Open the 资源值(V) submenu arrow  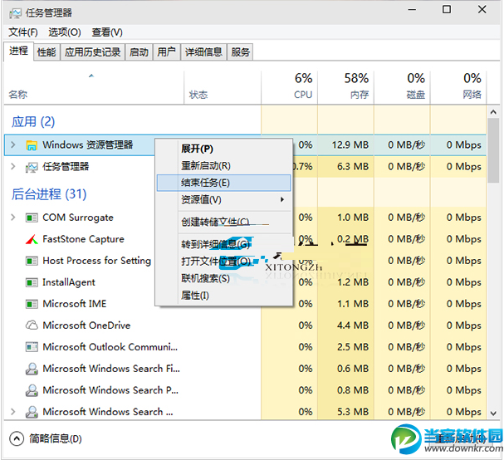click(282, 199)
